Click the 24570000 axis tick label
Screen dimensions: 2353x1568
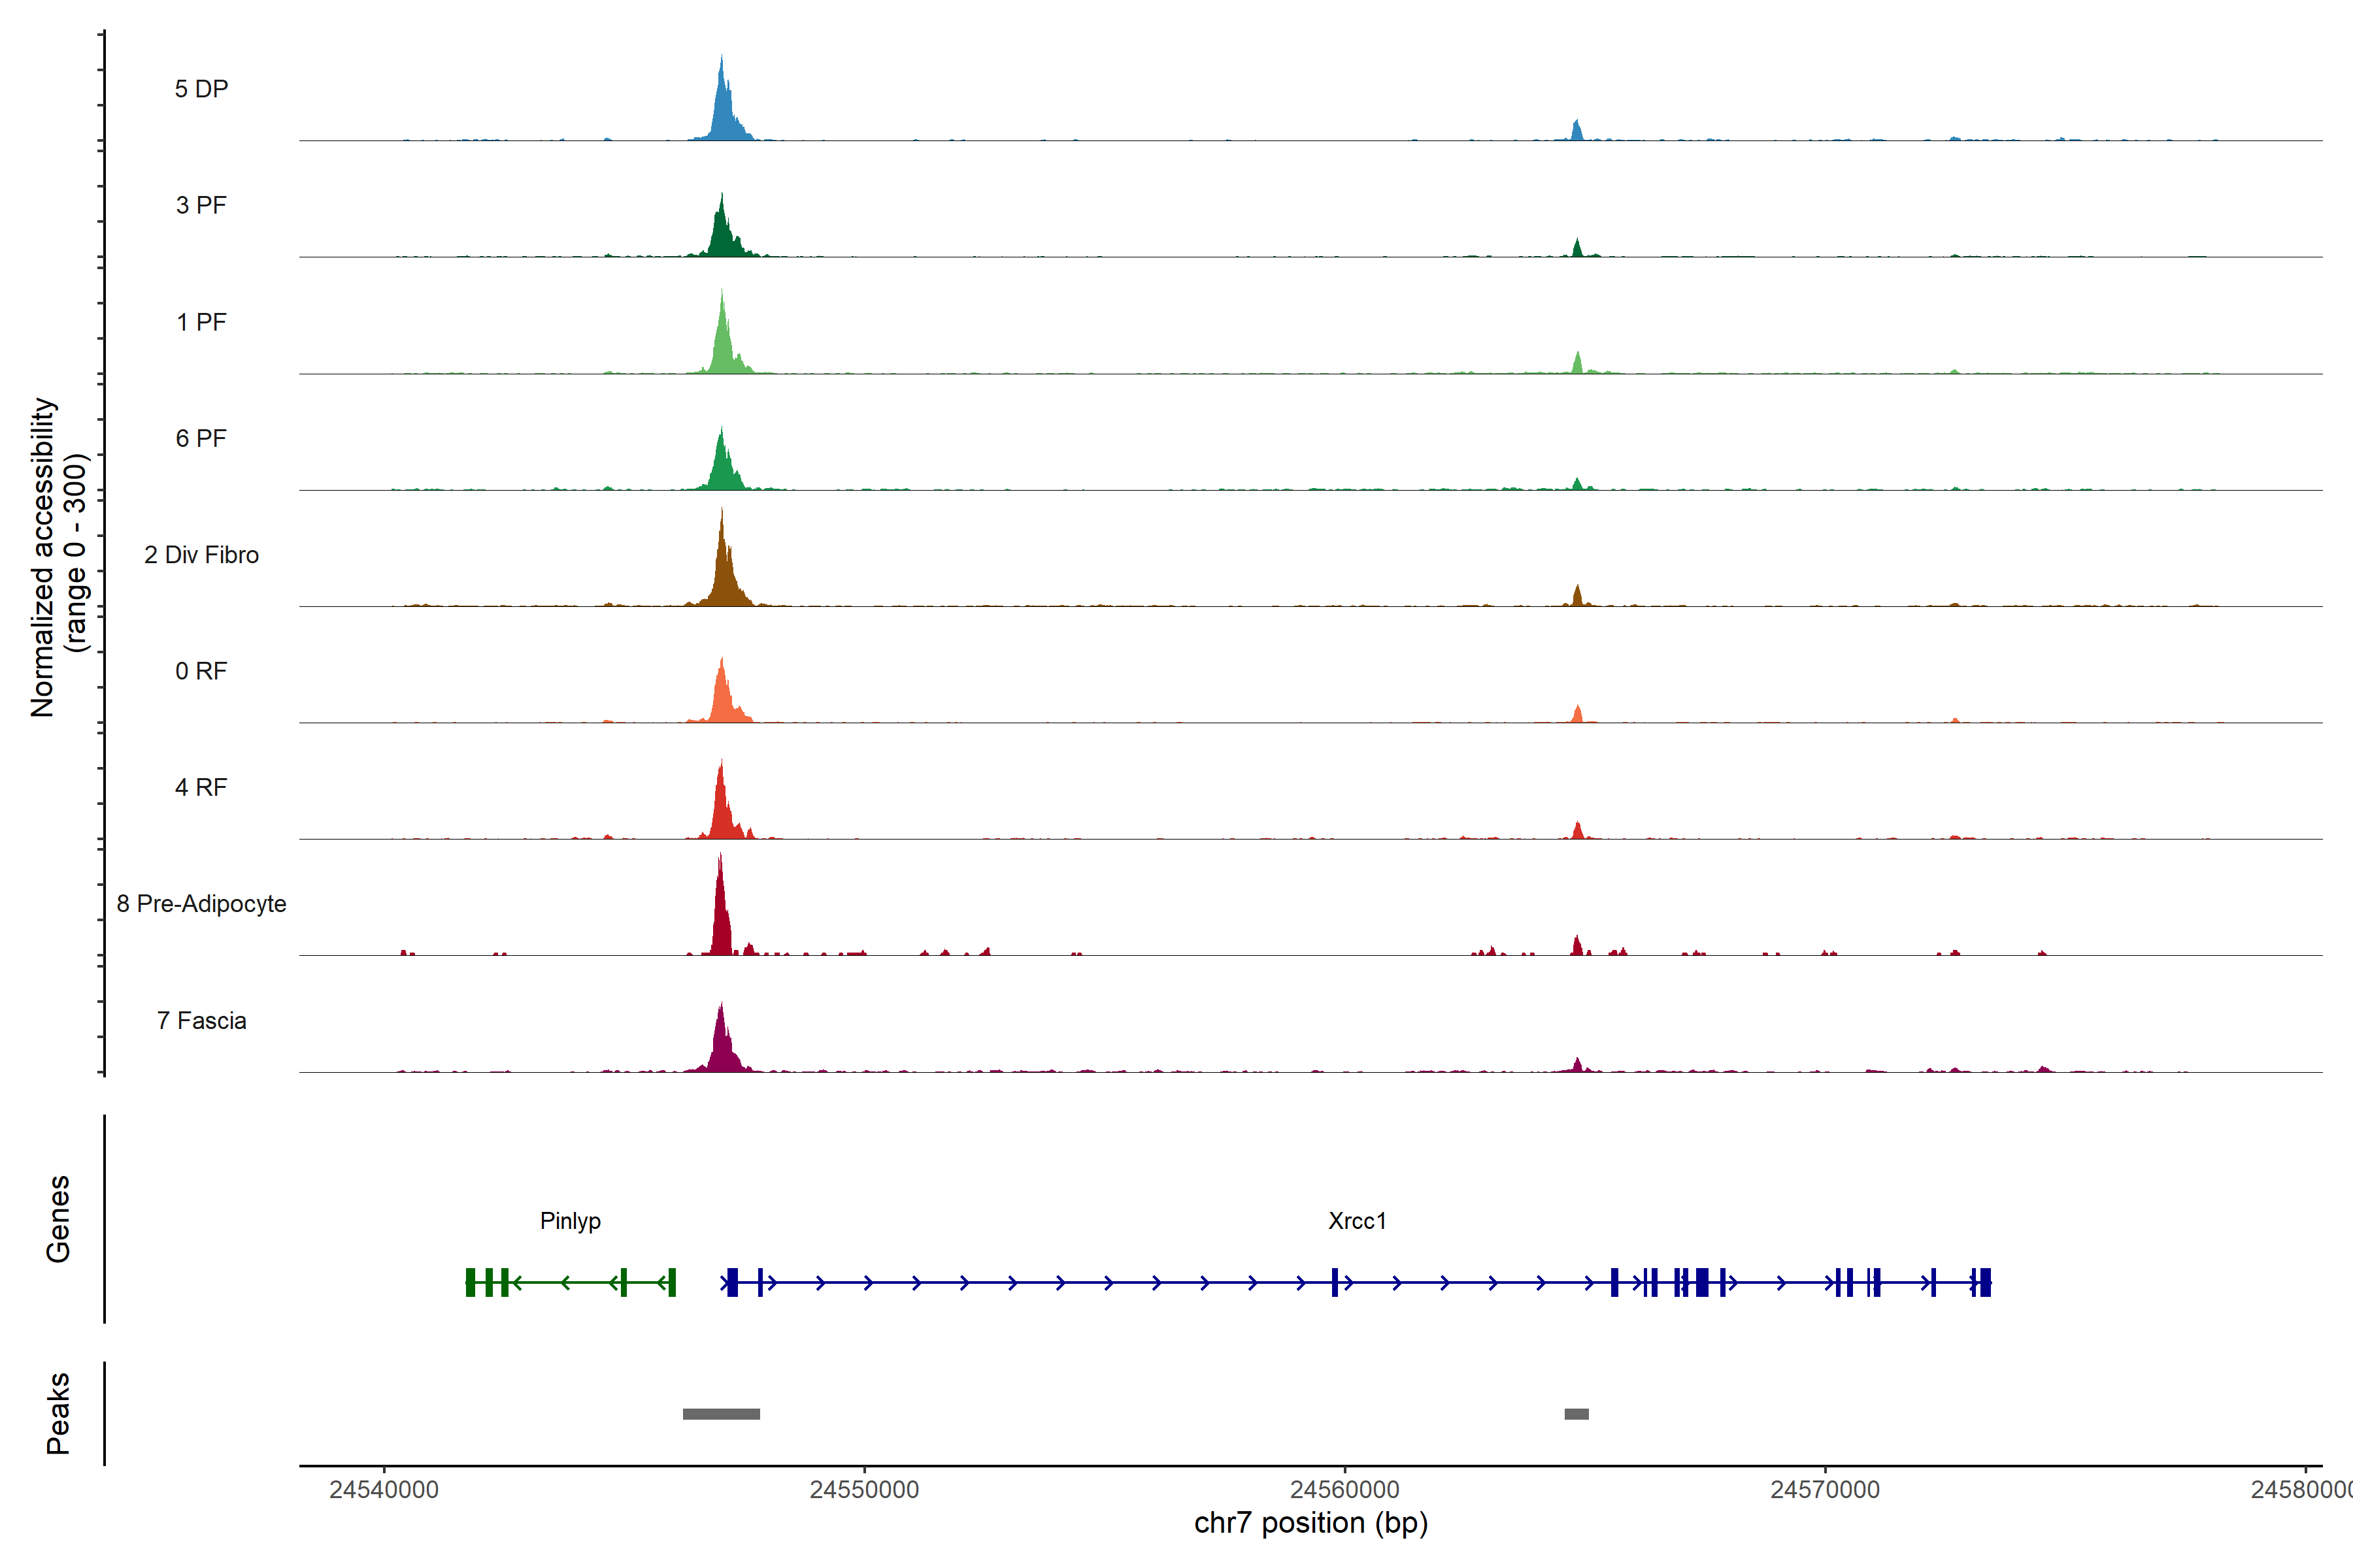[x=1825, y=1490]
